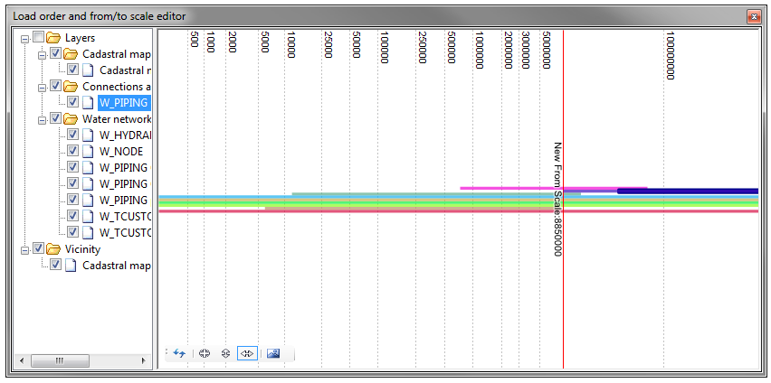Click the blue swap arrows toolbar icon

[179, 353]
